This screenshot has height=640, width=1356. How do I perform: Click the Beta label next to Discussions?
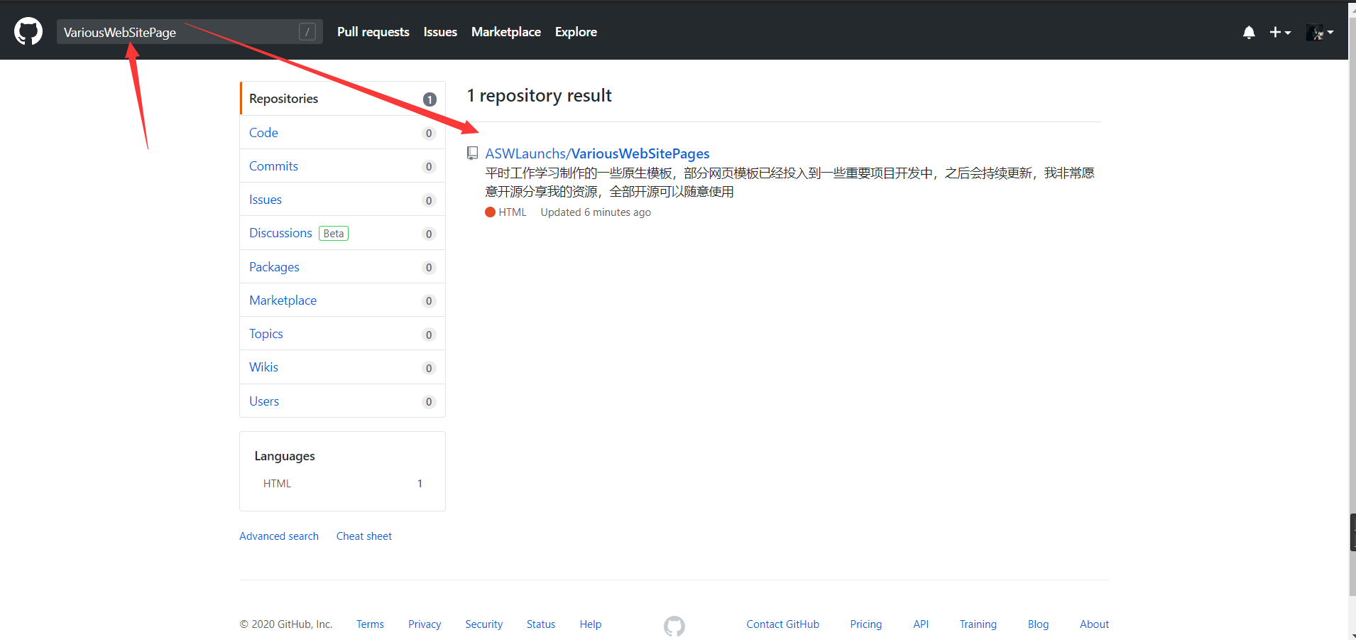pyautogui.click(x=334, y=234)
